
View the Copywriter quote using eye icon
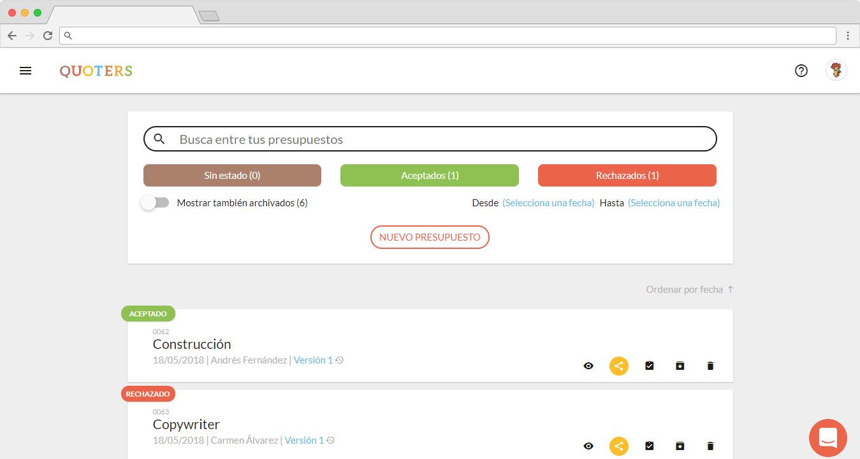[588, 446]
